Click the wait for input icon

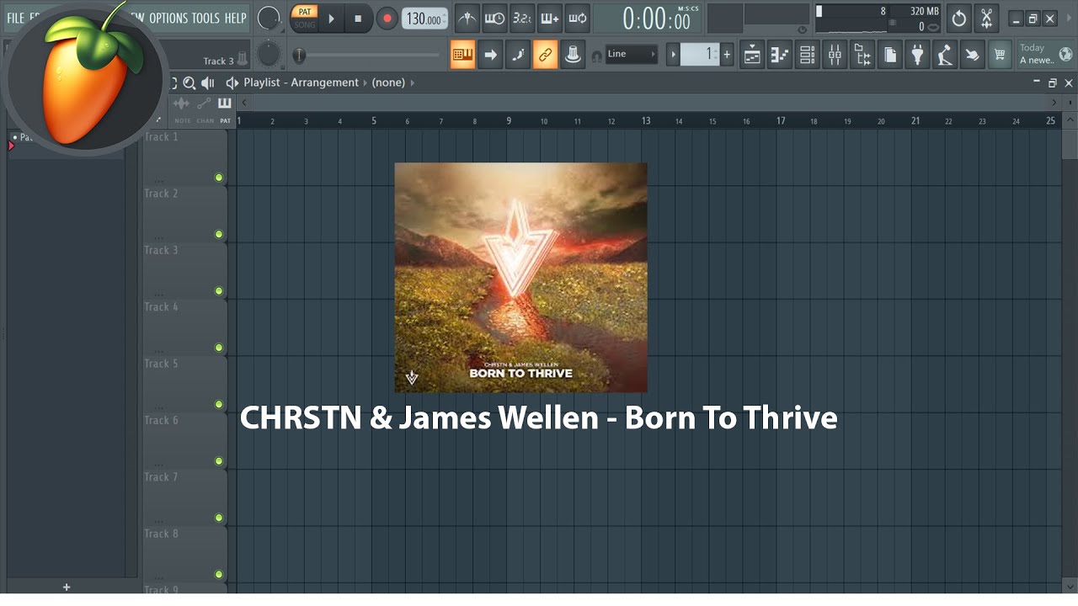(494, 18)
